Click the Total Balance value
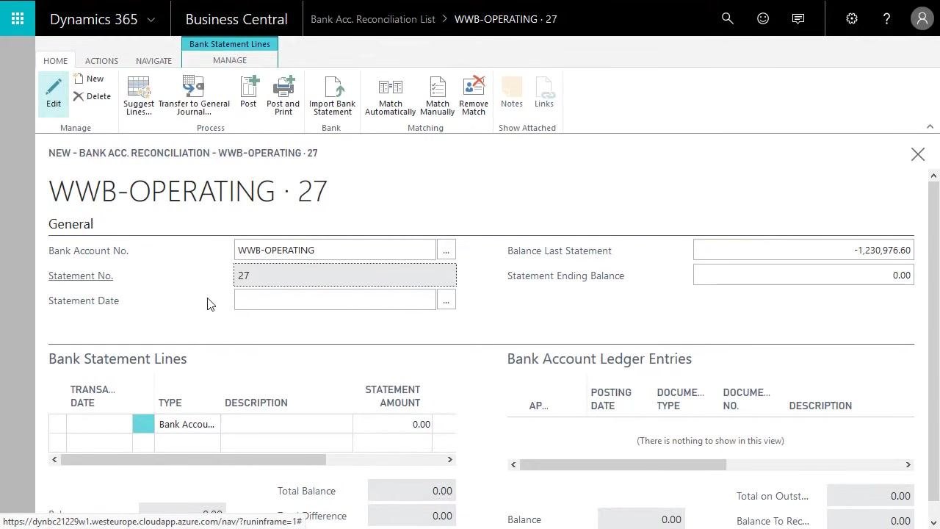This screenshot has width=940, height=529. tap(411, 491)
